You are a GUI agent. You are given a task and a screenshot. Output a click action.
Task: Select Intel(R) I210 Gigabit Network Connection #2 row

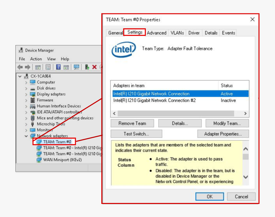(x=180, y=101)
